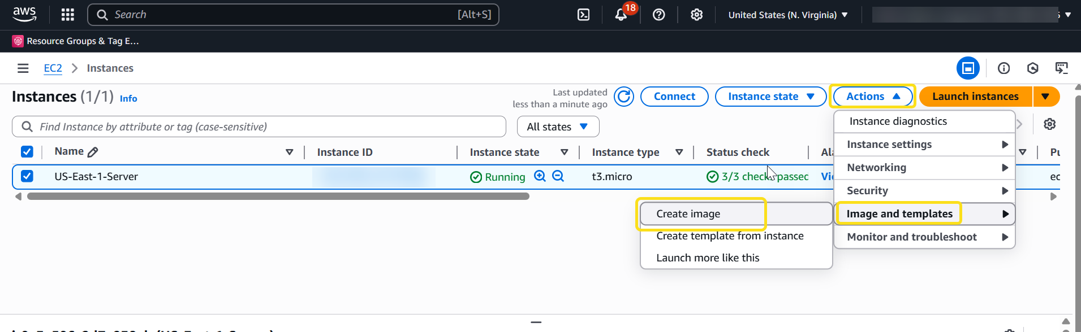Choose Launch more like this
The height and width of the screenshot is (332, 1081).
coord(736,258)
